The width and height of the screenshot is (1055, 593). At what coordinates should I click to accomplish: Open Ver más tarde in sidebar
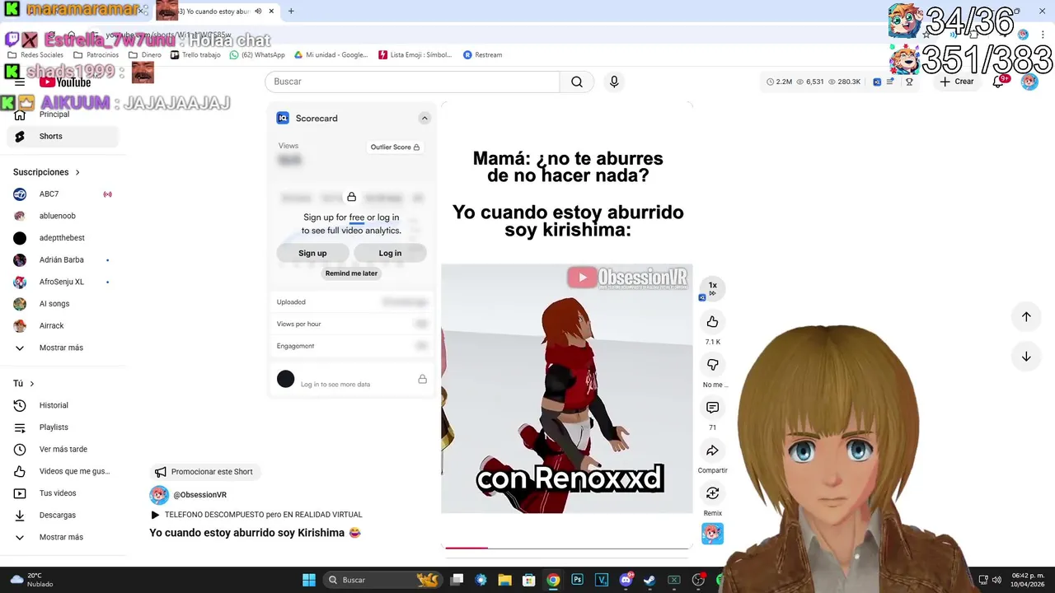pos(62,450)
